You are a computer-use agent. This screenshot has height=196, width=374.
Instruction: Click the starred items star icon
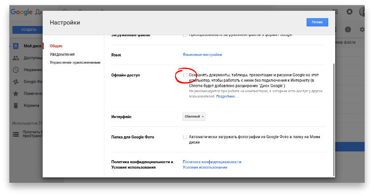point(16,94)
